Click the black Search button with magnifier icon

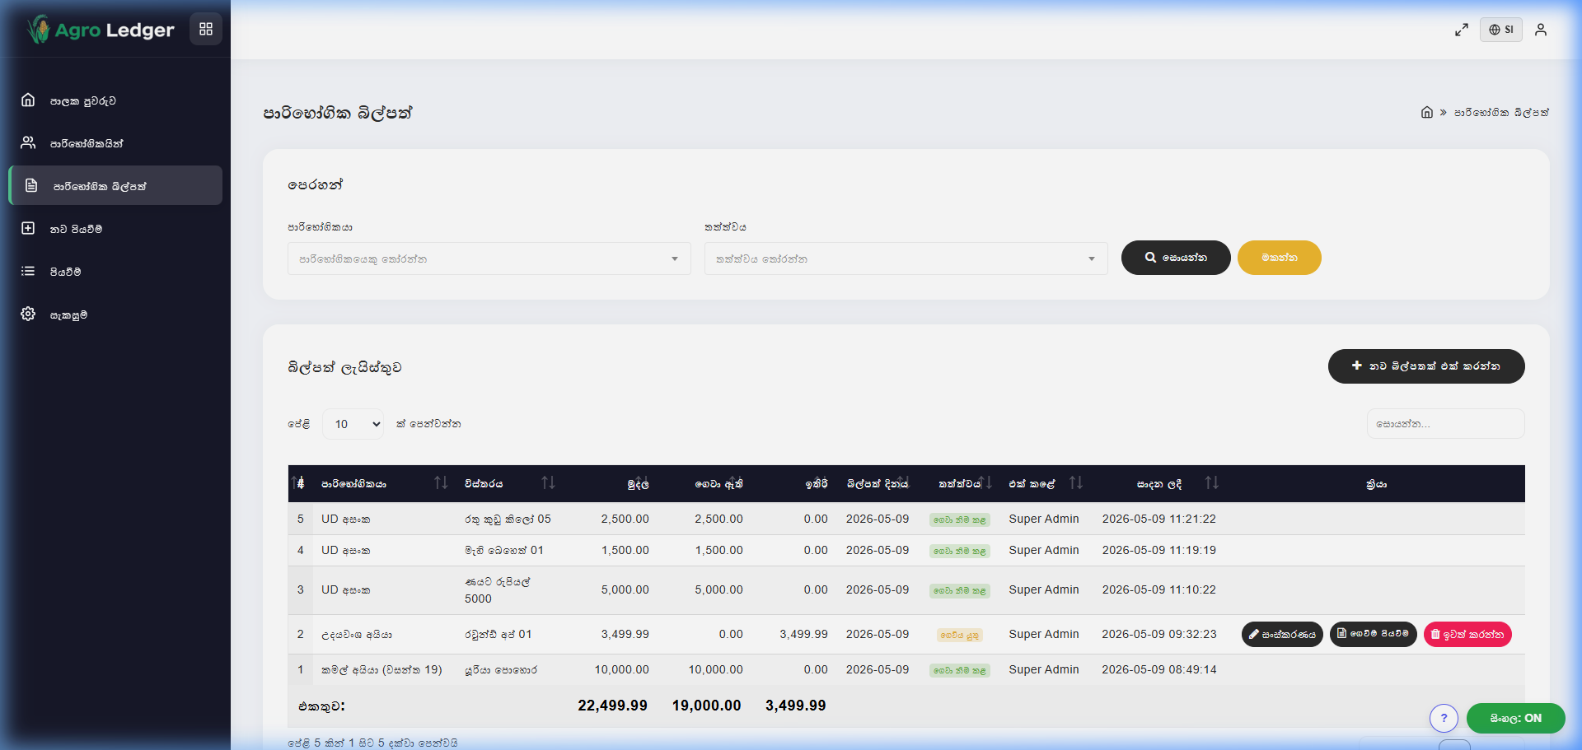click(x=1176, y=258)
